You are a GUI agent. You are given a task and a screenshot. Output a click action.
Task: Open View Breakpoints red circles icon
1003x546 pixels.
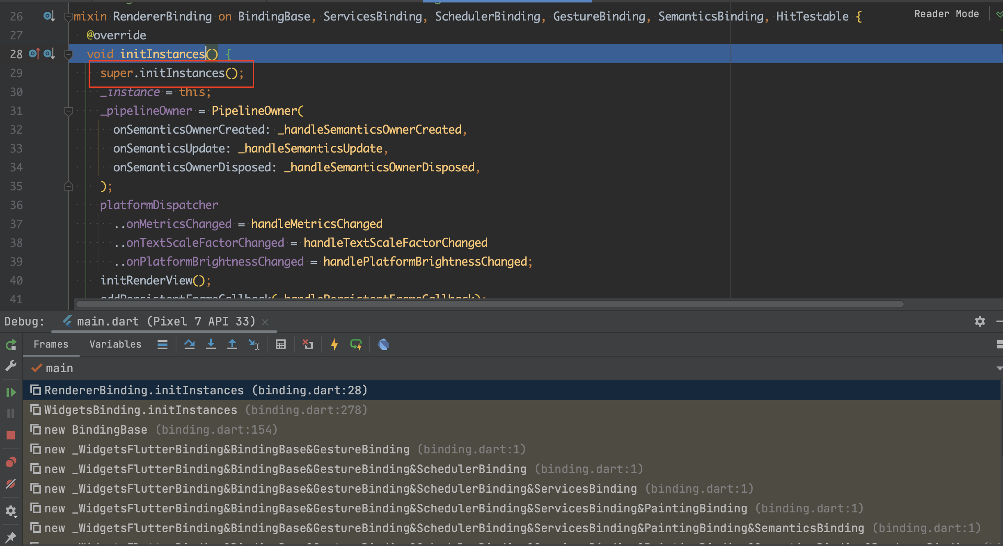tap(11, 462)
